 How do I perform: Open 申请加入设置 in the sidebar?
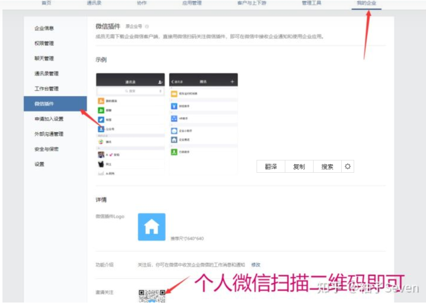point(49,119)
